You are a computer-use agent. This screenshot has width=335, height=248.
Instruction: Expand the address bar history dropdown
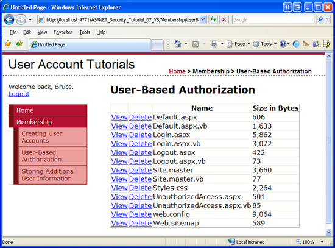203,19
